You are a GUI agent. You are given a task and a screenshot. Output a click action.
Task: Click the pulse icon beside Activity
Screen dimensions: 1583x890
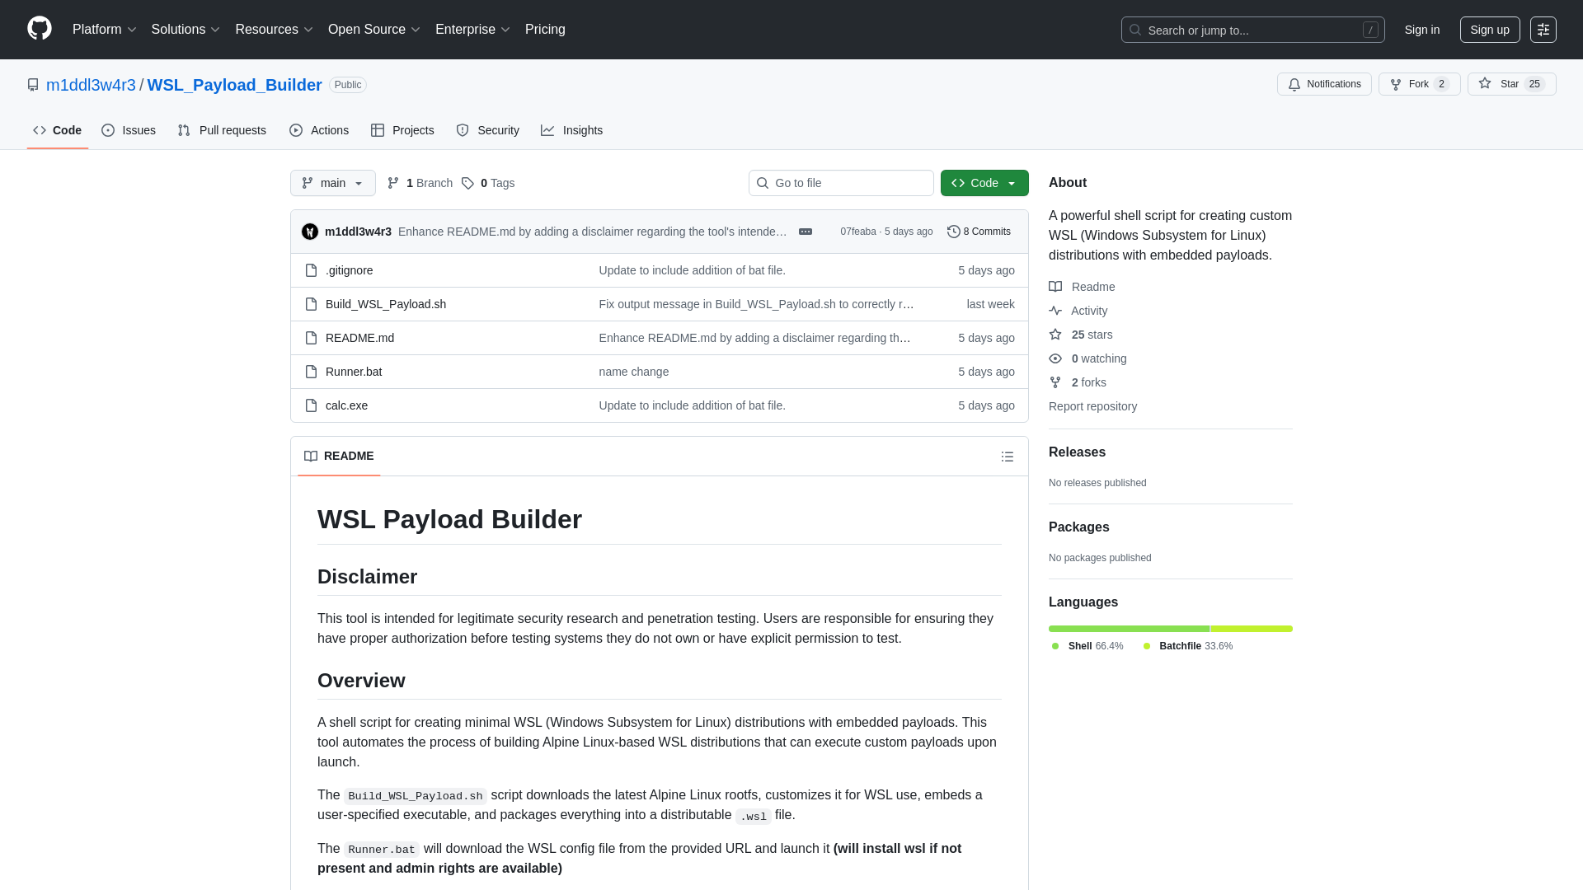pos(1055,311)
